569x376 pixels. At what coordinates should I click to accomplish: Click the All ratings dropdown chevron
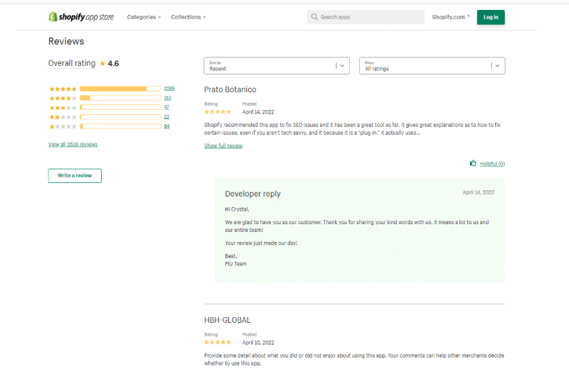(497, 66)
